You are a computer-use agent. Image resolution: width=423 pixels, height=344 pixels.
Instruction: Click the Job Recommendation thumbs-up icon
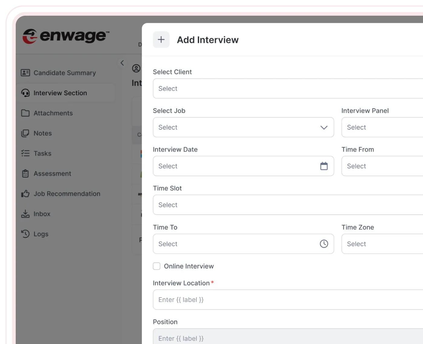25,194
